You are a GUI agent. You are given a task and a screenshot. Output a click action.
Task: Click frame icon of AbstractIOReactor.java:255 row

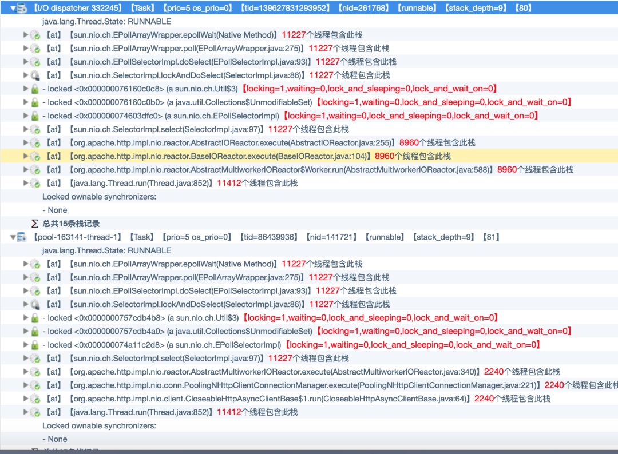[35, 142]
